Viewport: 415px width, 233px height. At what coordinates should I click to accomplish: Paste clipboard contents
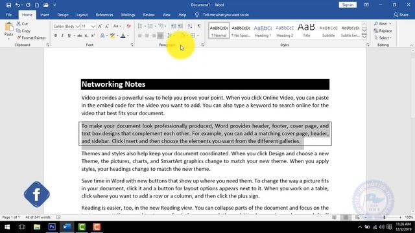point(8,29)
